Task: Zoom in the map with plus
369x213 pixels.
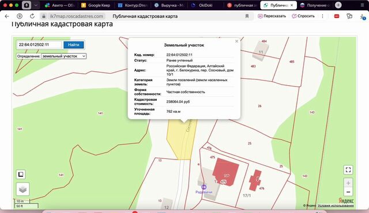Action: point(348,182)
